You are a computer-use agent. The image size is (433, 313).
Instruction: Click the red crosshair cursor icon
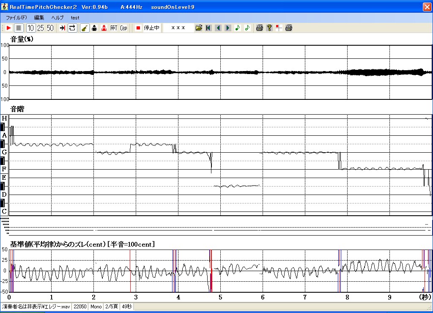pyautogui.click(x=279, y=28)
